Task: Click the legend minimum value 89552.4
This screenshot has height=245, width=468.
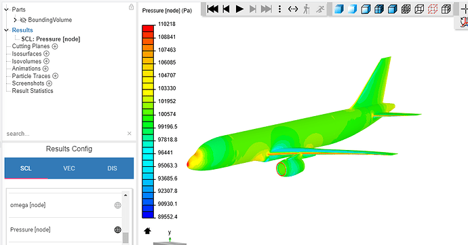Action: point(168,216)
